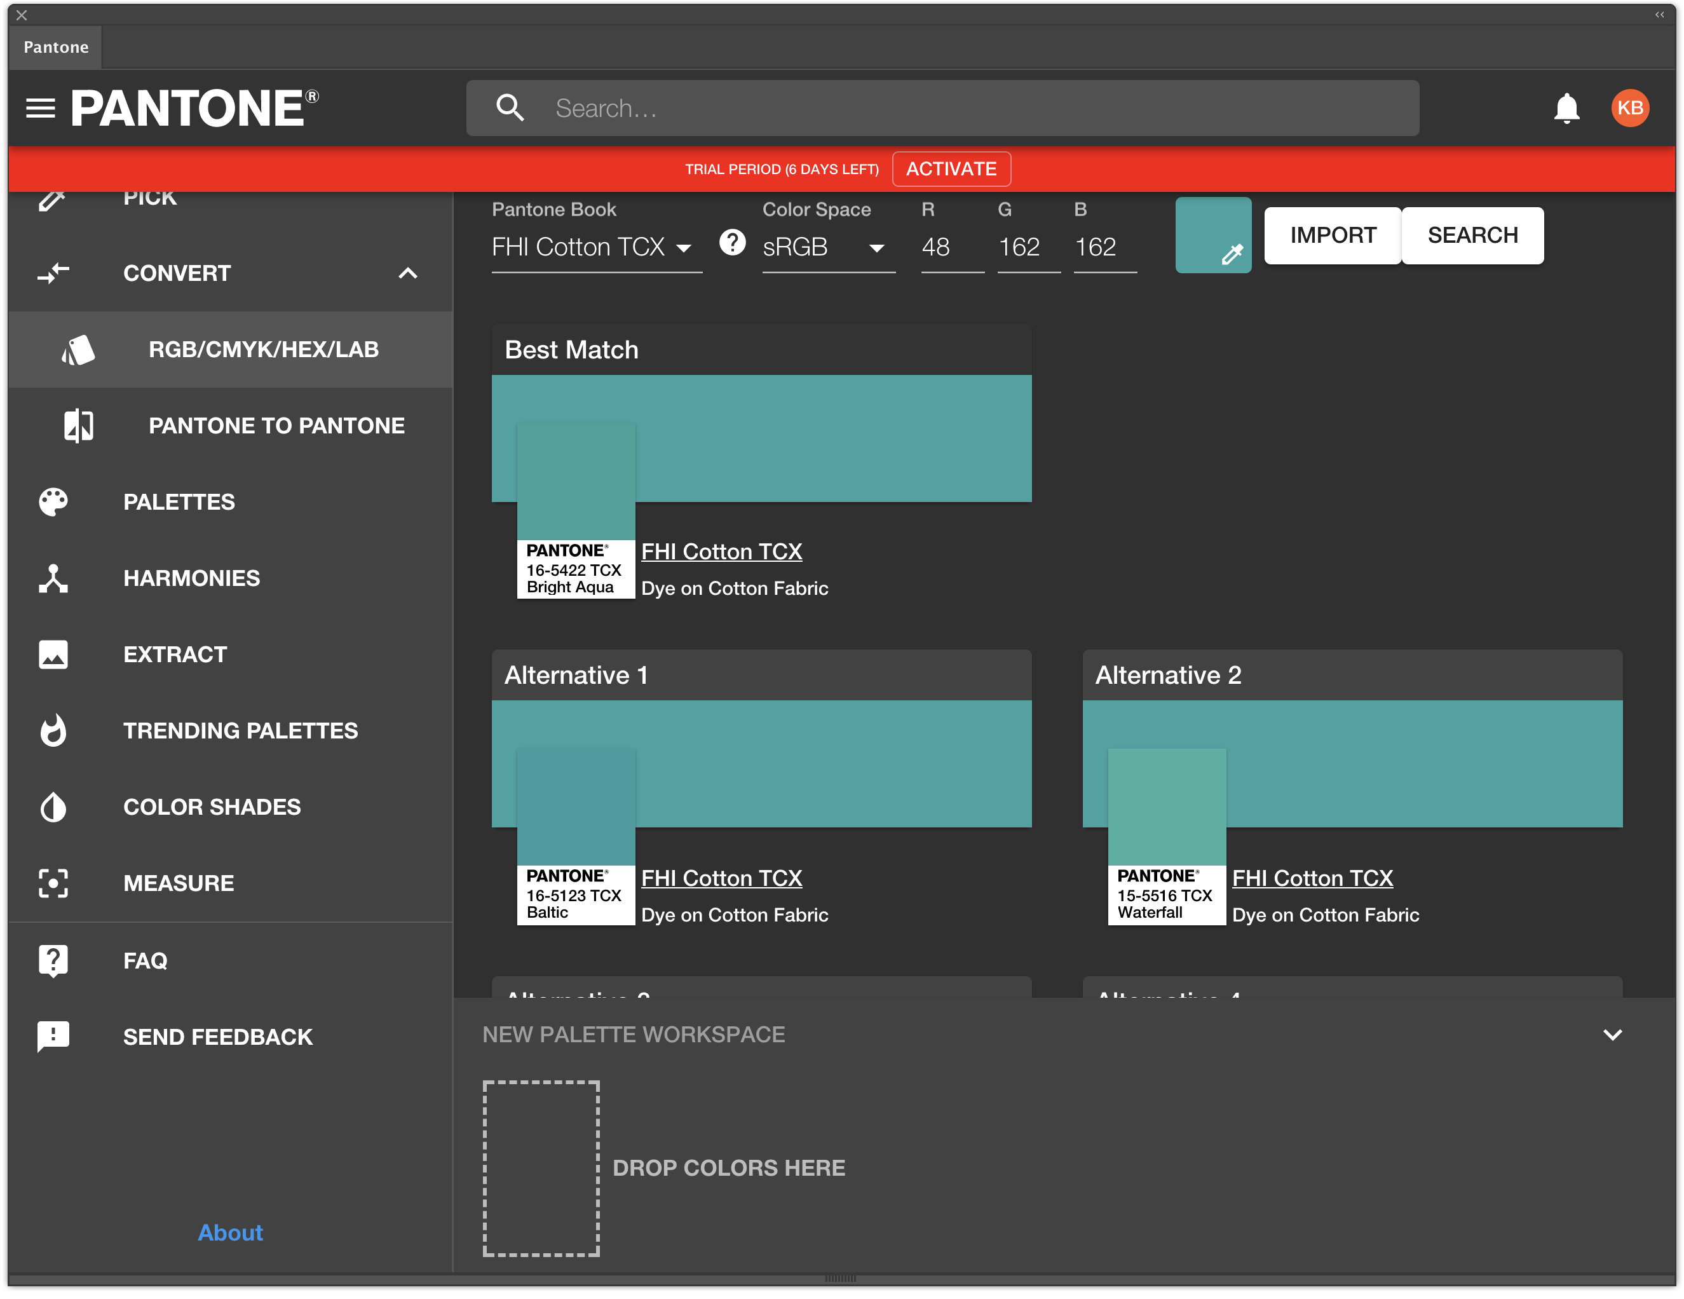Switch to the Pantone tab
1684x1299 pixels.
[x=55, y=47]
